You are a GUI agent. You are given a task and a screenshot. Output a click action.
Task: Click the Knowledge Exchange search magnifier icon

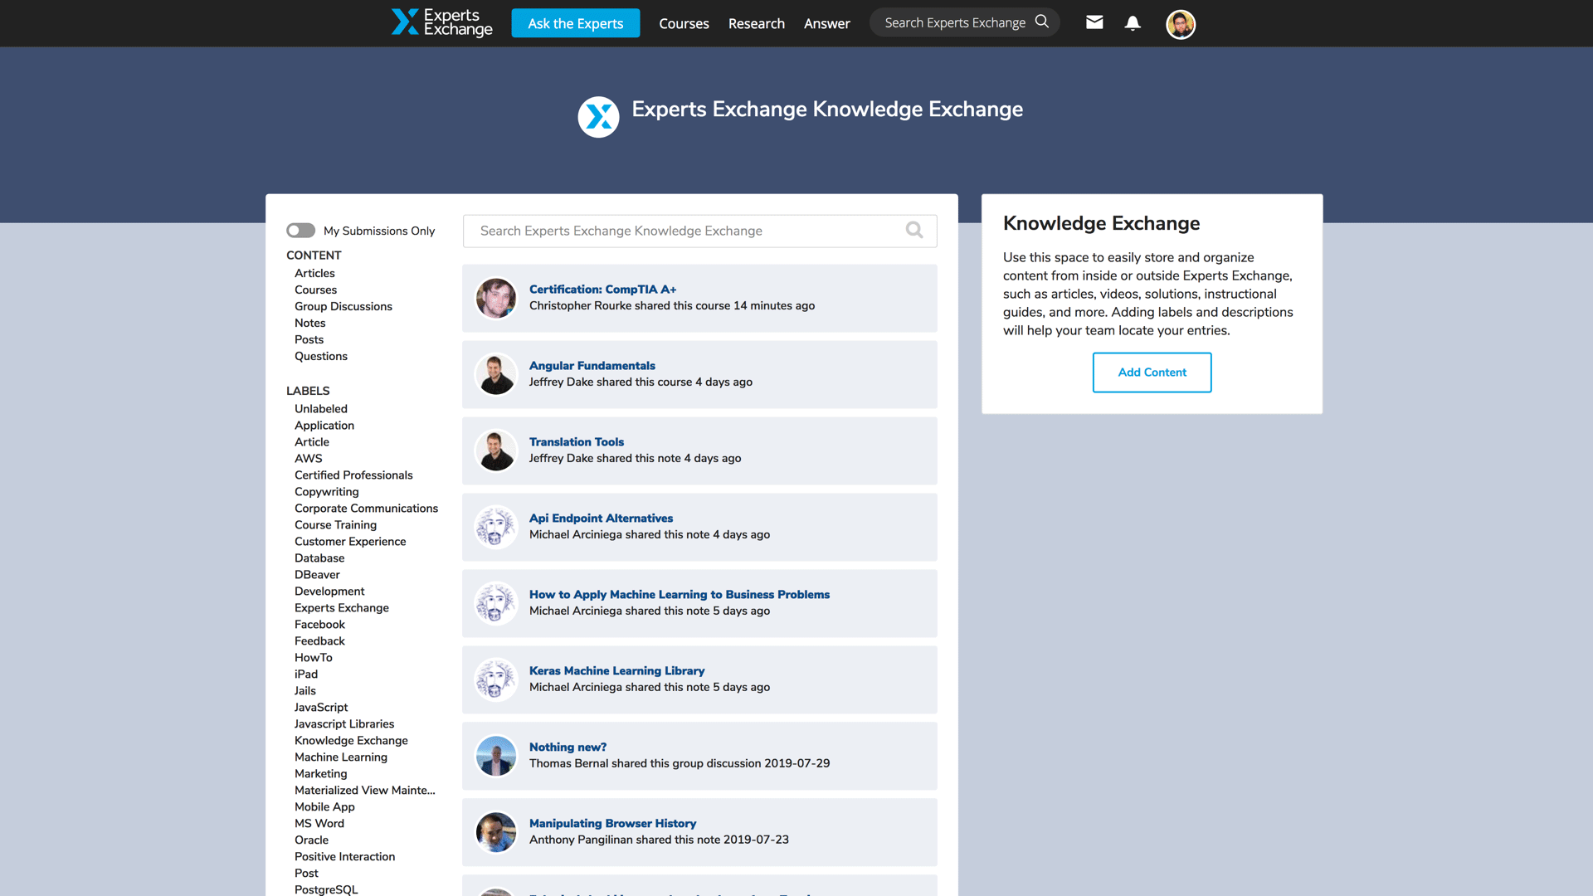(x=914, y=231)
